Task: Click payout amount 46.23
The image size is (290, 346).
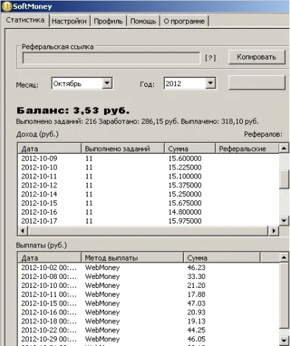Action: (x=196, y=267)
